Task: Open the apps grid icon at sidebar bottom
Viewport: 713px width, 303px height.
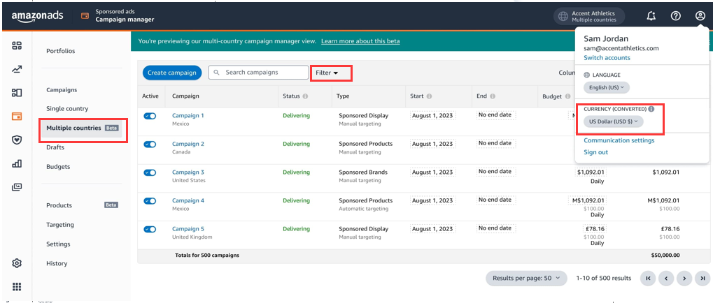Action: coord(17,287)
